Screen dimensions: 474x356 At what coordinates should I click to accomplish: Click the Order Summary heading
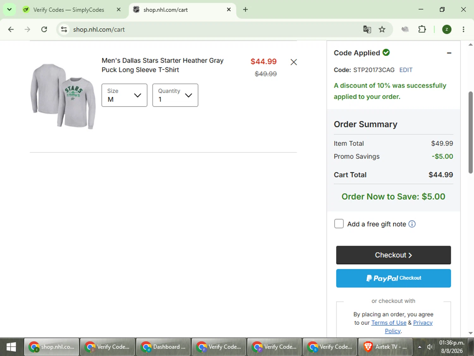366,124
